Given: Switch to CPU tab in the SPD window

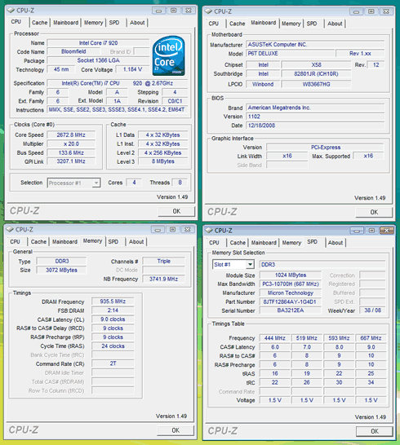Looking at the screenshot, I should (214, 243).
